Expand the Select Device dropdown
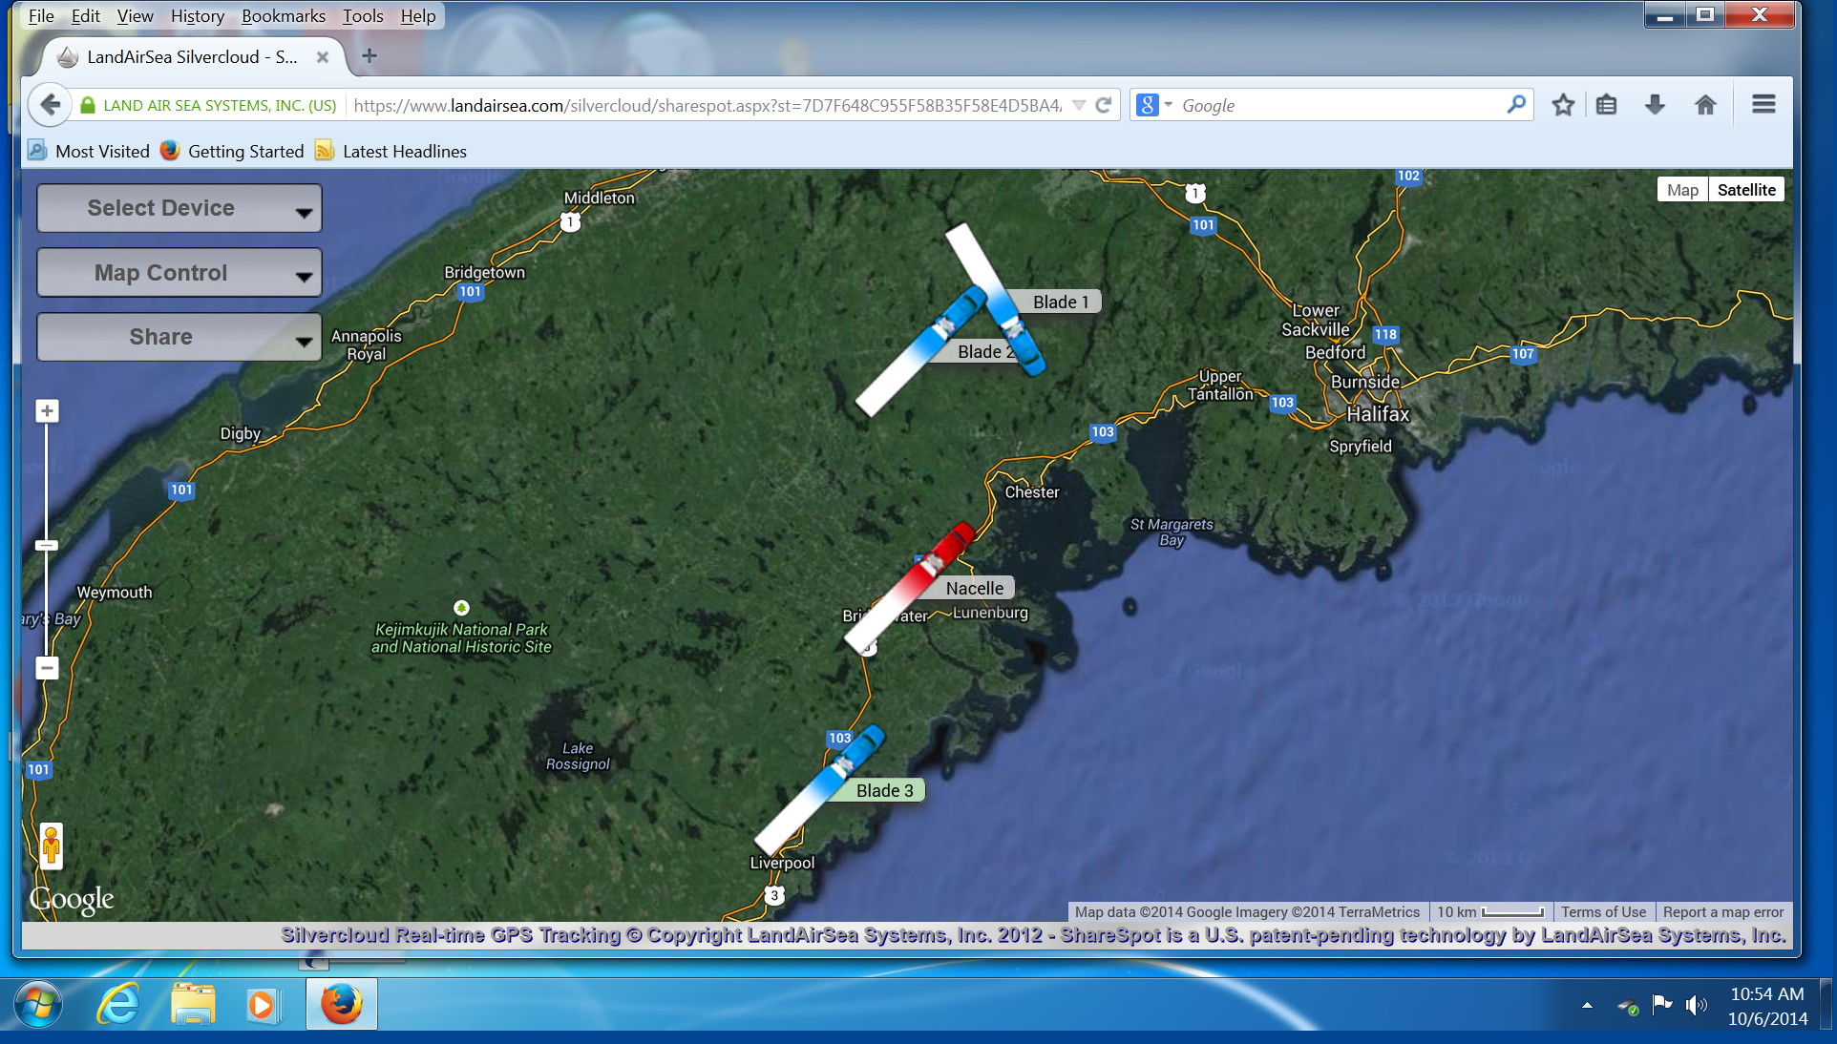 click(179, 208)
